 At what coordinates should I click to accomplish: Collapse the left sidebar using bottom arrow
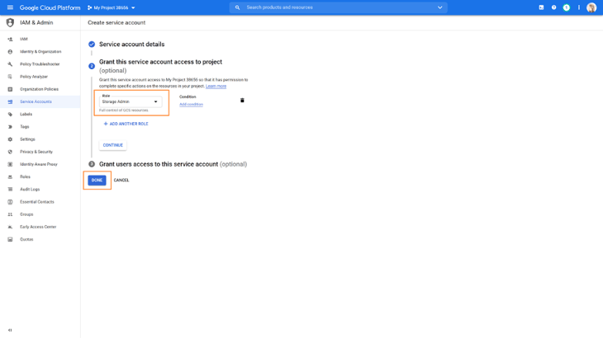(10, 330)
